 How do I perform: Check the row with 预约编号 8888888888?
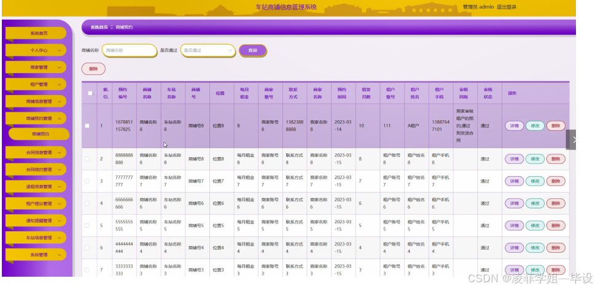[x=87, y=159]
